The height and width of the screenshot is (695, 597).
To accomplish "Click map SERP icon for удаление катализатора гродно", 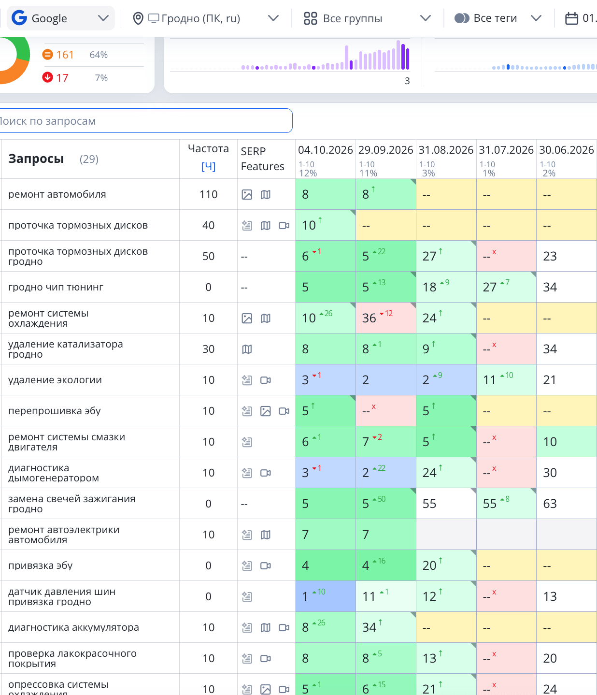I will [247, 349].
